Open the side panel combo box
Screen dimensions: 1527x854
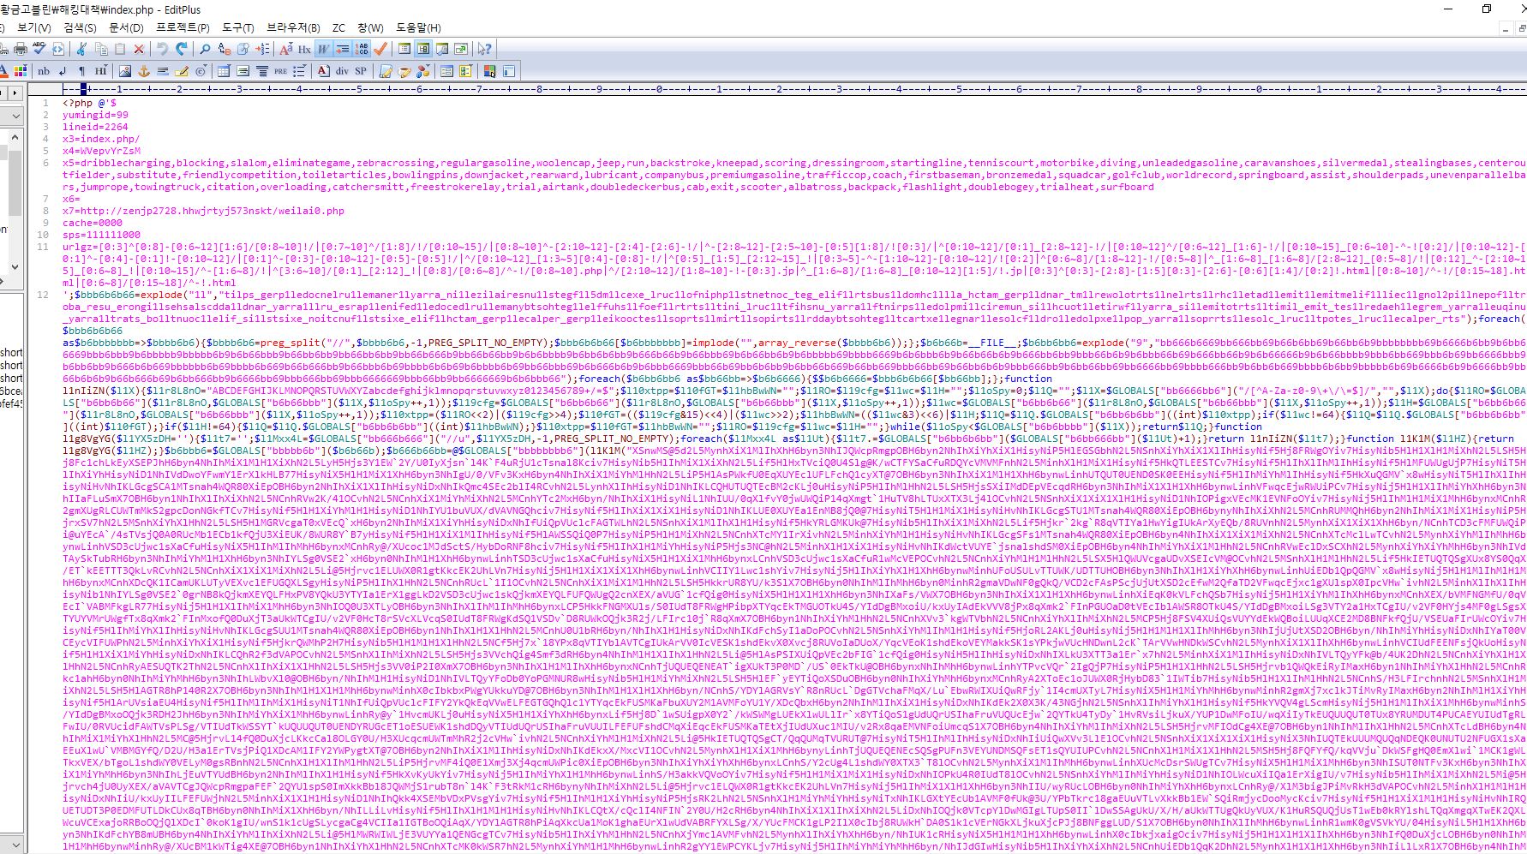[11, 115]
